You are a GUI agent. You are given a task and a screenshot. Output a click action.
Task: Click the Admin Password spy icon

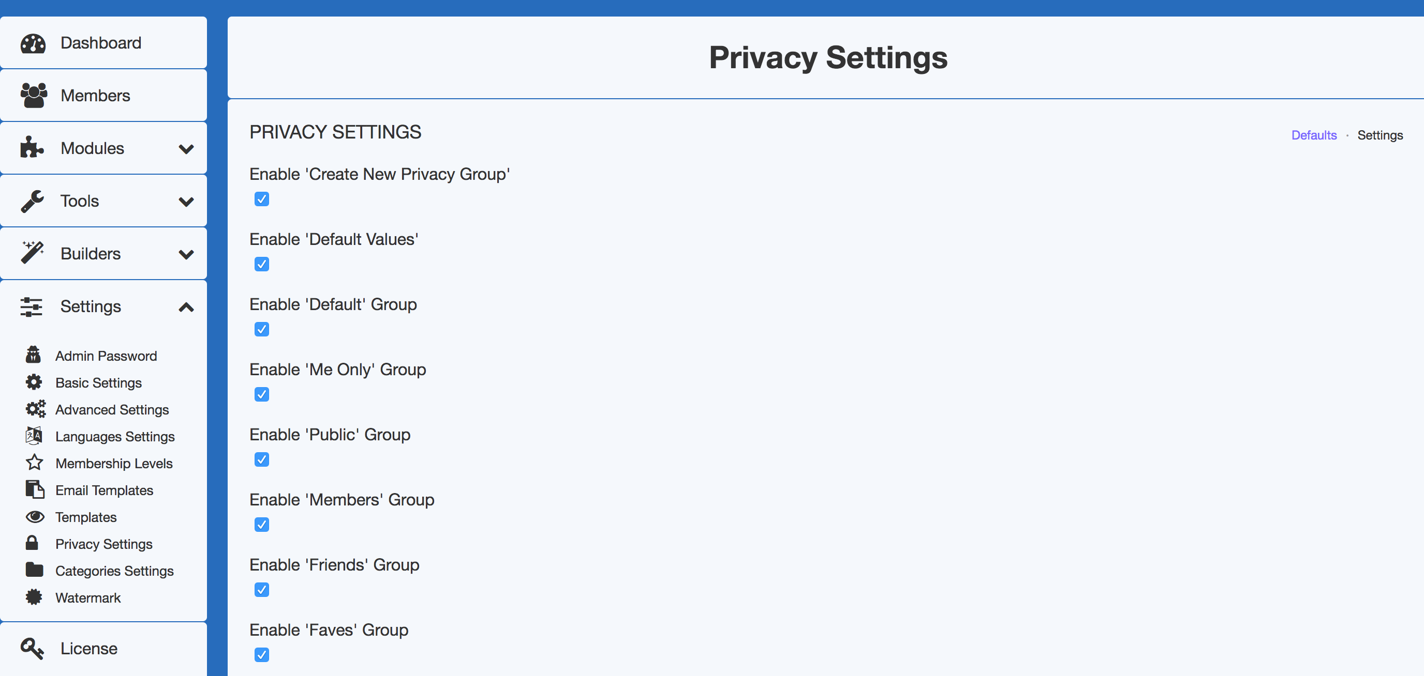coord(33,355)
